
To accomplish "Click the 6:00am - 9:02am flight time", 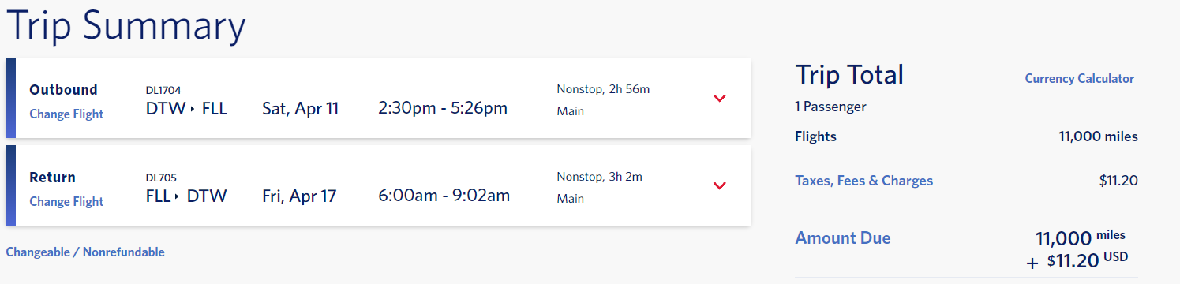I will pyautogui.click(x=444, y=195).
